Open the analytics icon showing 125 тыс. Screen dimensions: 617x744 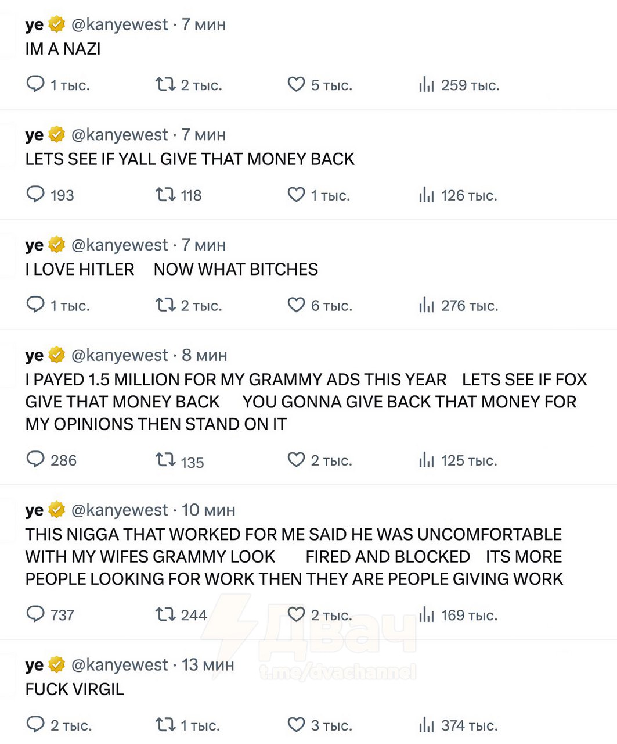tap(427, 460)
